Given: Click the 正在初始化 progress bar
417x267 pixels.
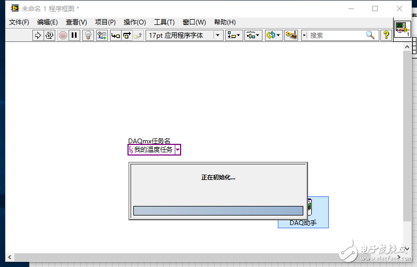Looking at the screenshot, I should (218, 211).
